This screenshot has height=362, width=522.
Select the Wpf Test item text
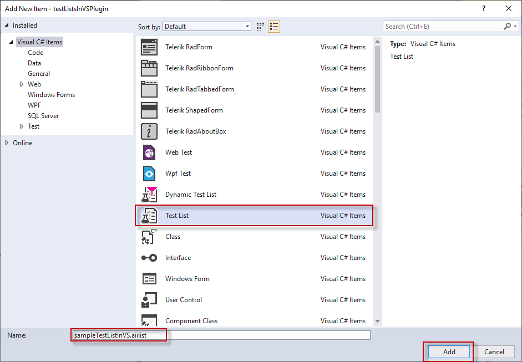pos(178,174)
